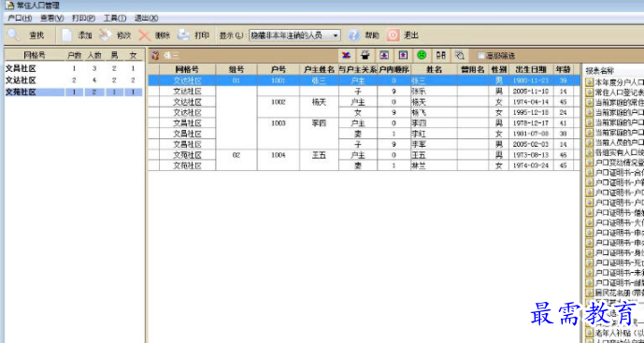The image size is (644, 343).
Task: Click household number cell 1003
Action: tap(279, 123)
